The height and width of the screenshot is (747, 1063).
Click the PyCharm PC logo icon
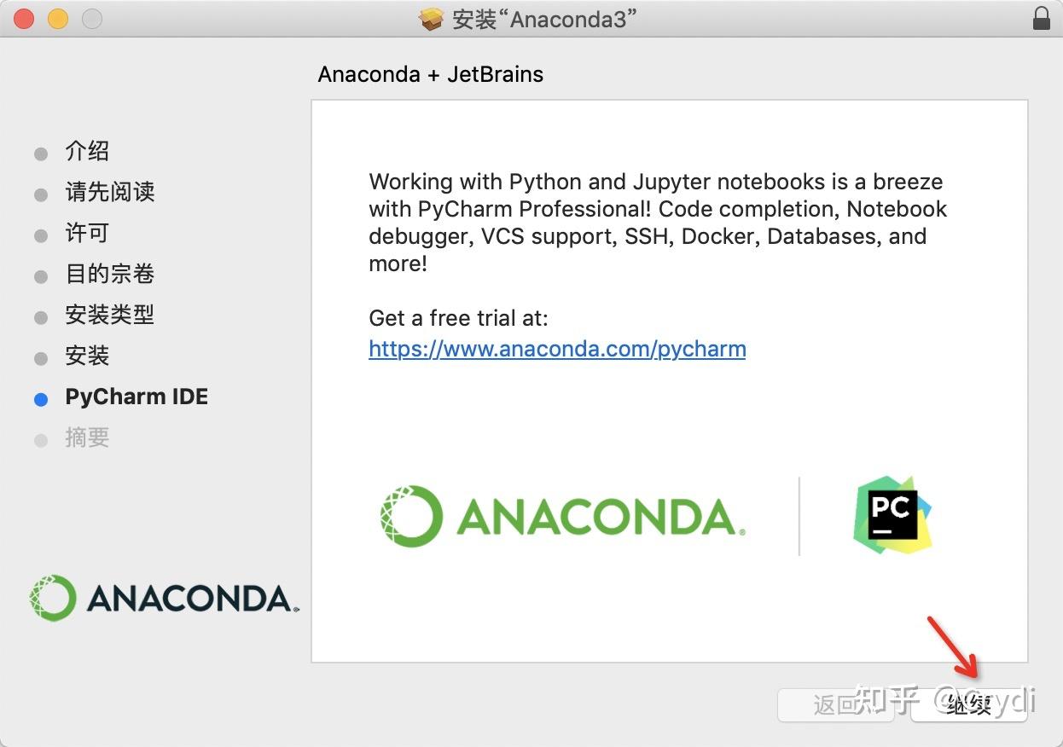pos(892,515)
